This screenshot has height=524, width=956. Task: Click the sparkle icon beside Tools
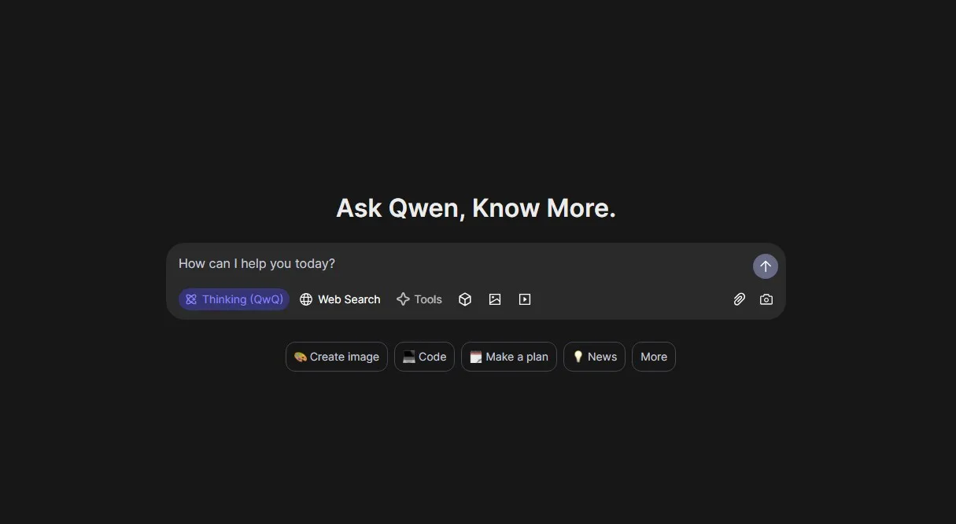click(403, 299)
